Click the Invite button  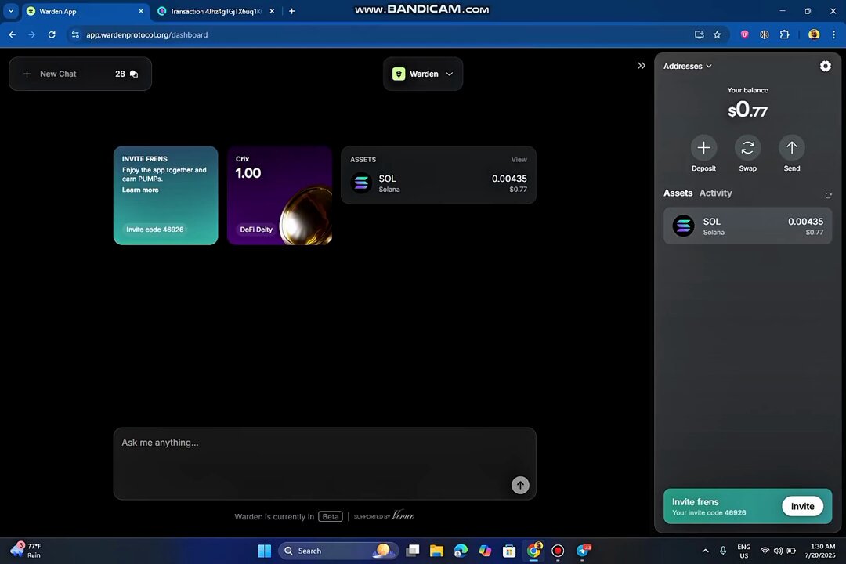click(x=802, y=506)
